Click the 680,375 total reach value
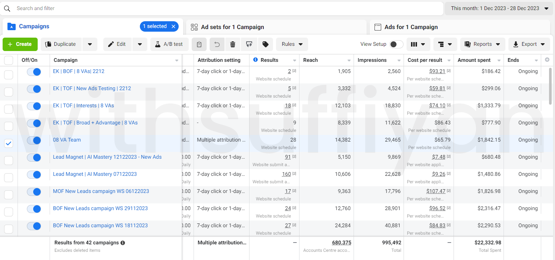The height and width of the screenshot is (260, 555). 342,243
